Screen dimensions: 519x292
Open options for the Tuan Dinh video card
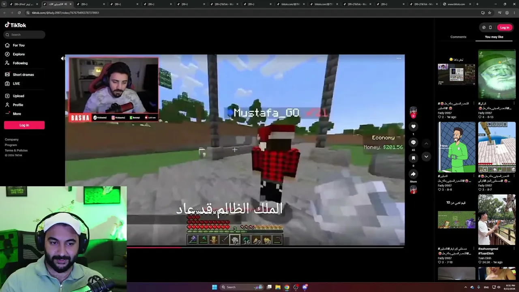click(514, 249)
